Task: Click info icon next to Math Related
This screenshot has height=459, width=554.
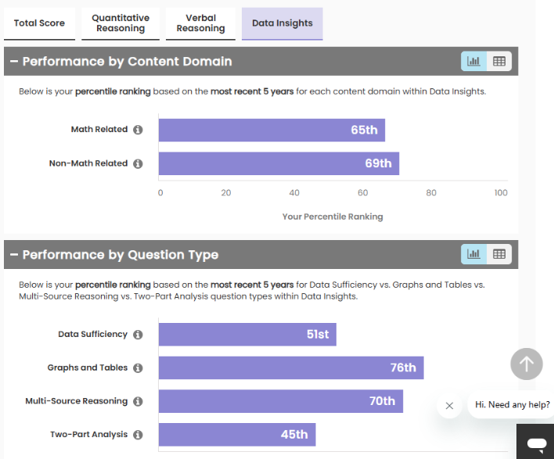Action: coord(138,130)
